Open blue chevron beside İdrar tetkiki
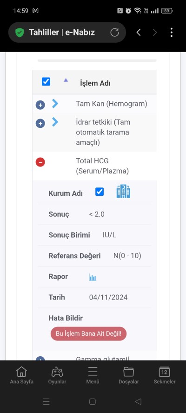186x413 pixels. tap(55, 122)
